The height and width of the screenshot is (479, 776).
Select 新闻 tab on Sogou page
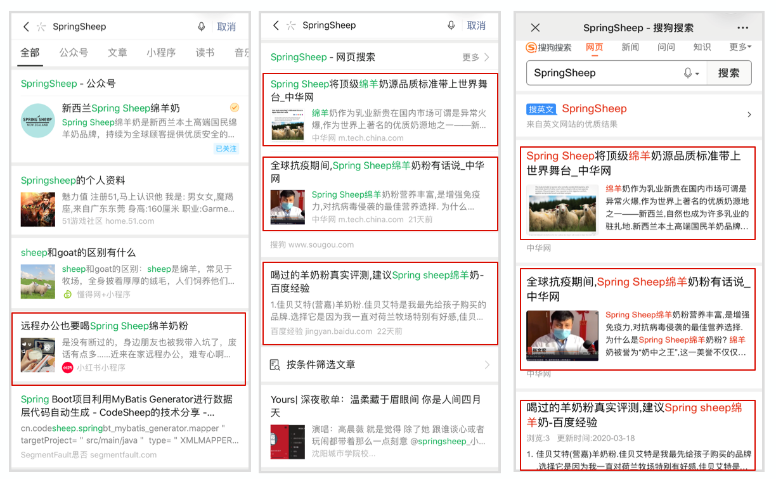pyautogui.click(x=630, y=48)
